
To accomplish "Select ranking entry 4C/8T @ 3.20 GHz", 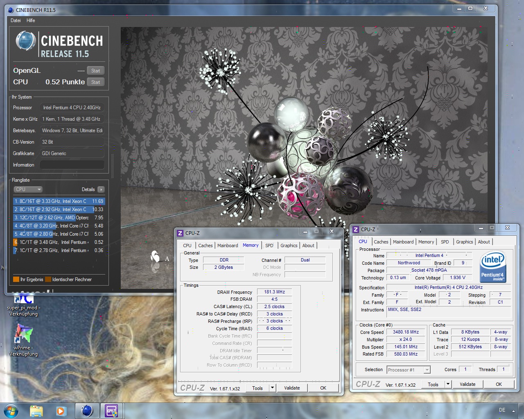I will [59, 226].
